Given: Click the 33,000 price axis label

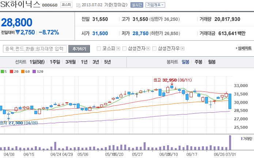Looking at the screenshot, I should 241,86.
